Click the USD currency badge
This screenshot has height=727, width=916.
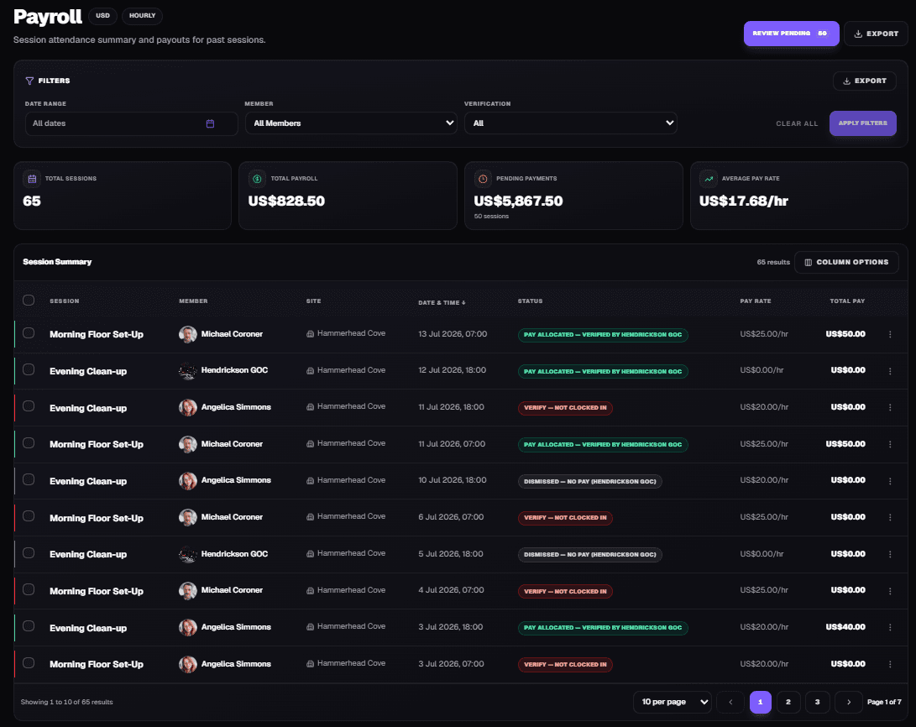102,16
